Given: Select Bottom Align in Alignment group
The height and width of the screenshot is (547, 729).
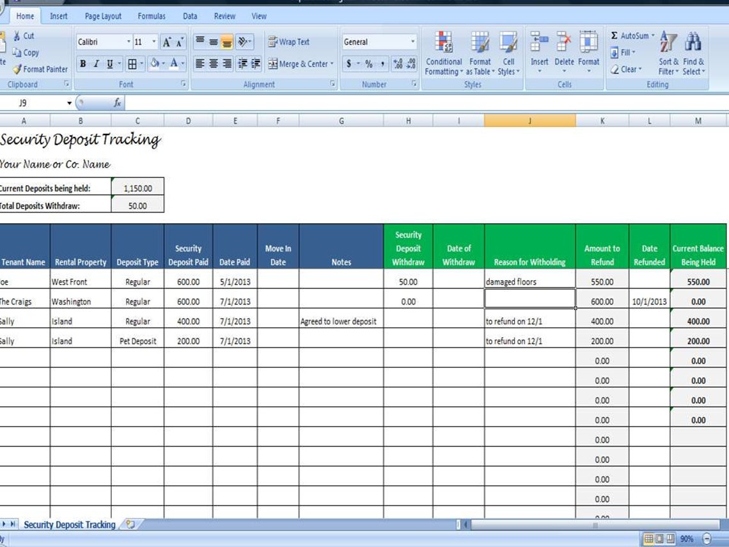Looking at the screenshot, I should click(x=227, y=42).
